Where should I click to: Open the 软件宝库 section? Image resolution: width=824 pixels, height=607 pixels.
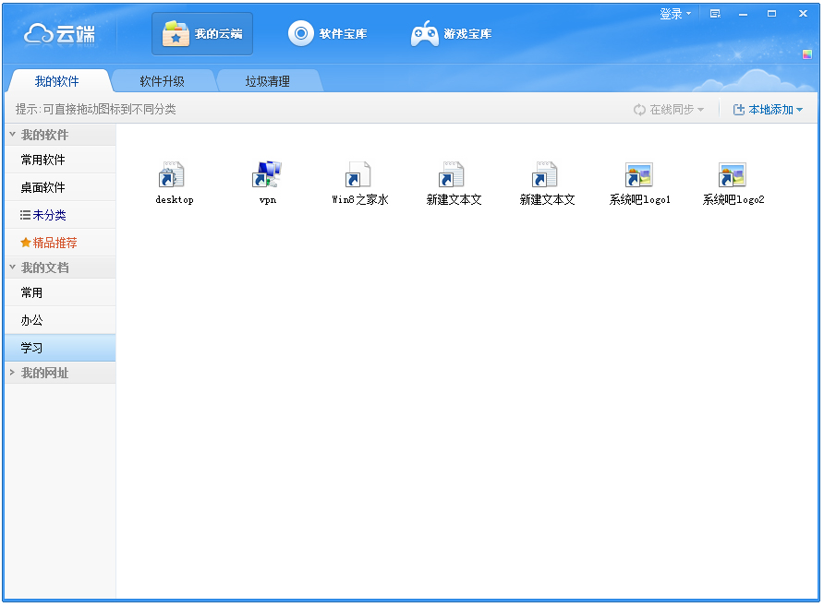(327, 34)
